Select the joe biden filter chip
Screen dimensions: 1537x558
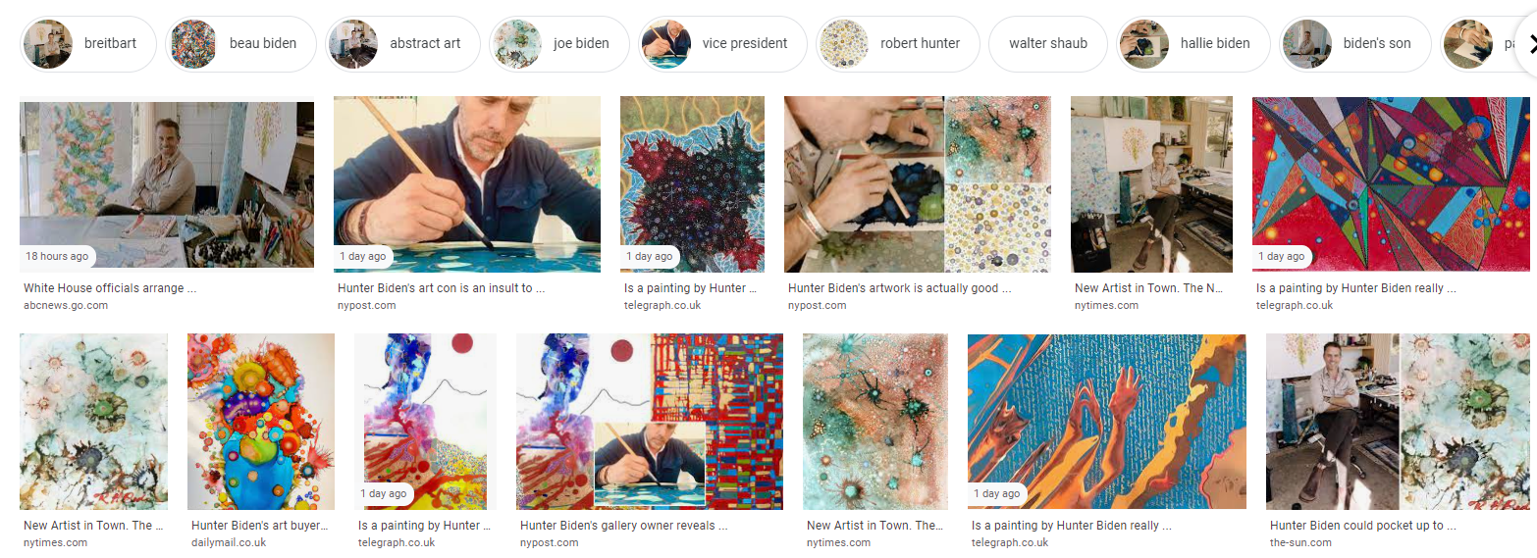[558, 44]
